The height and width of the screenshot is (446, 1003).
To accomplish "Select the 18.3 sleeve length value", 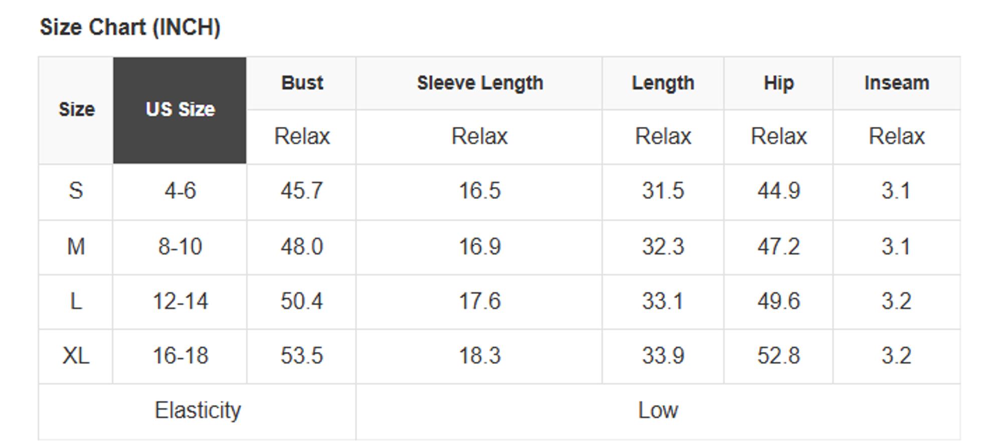I will [479, 356].
